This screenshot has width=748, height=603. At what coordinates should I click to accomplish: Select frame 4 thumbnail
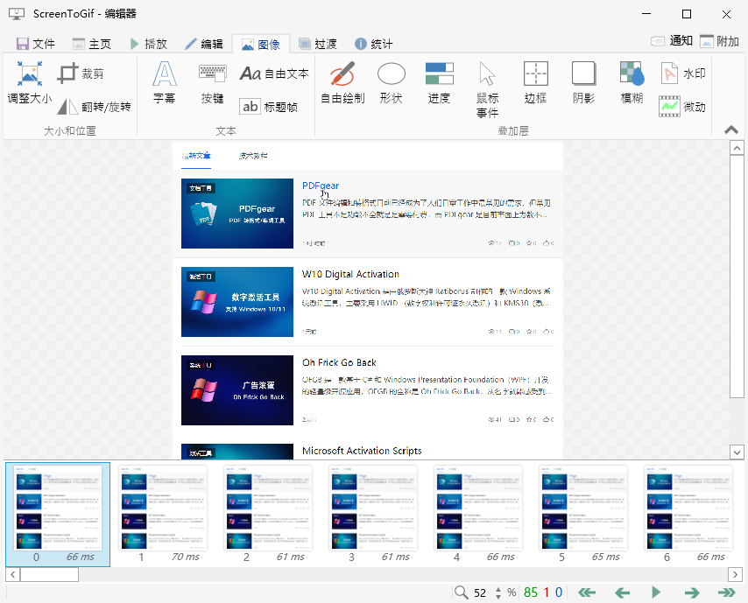pyautogui.click(x=478, y=515)
